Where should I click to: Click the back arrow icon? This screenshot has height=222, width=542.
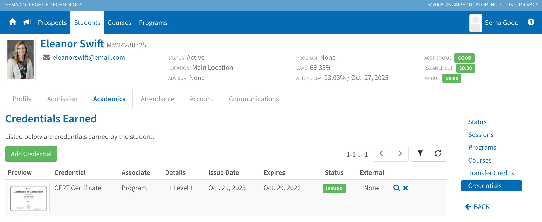point(468,207)
